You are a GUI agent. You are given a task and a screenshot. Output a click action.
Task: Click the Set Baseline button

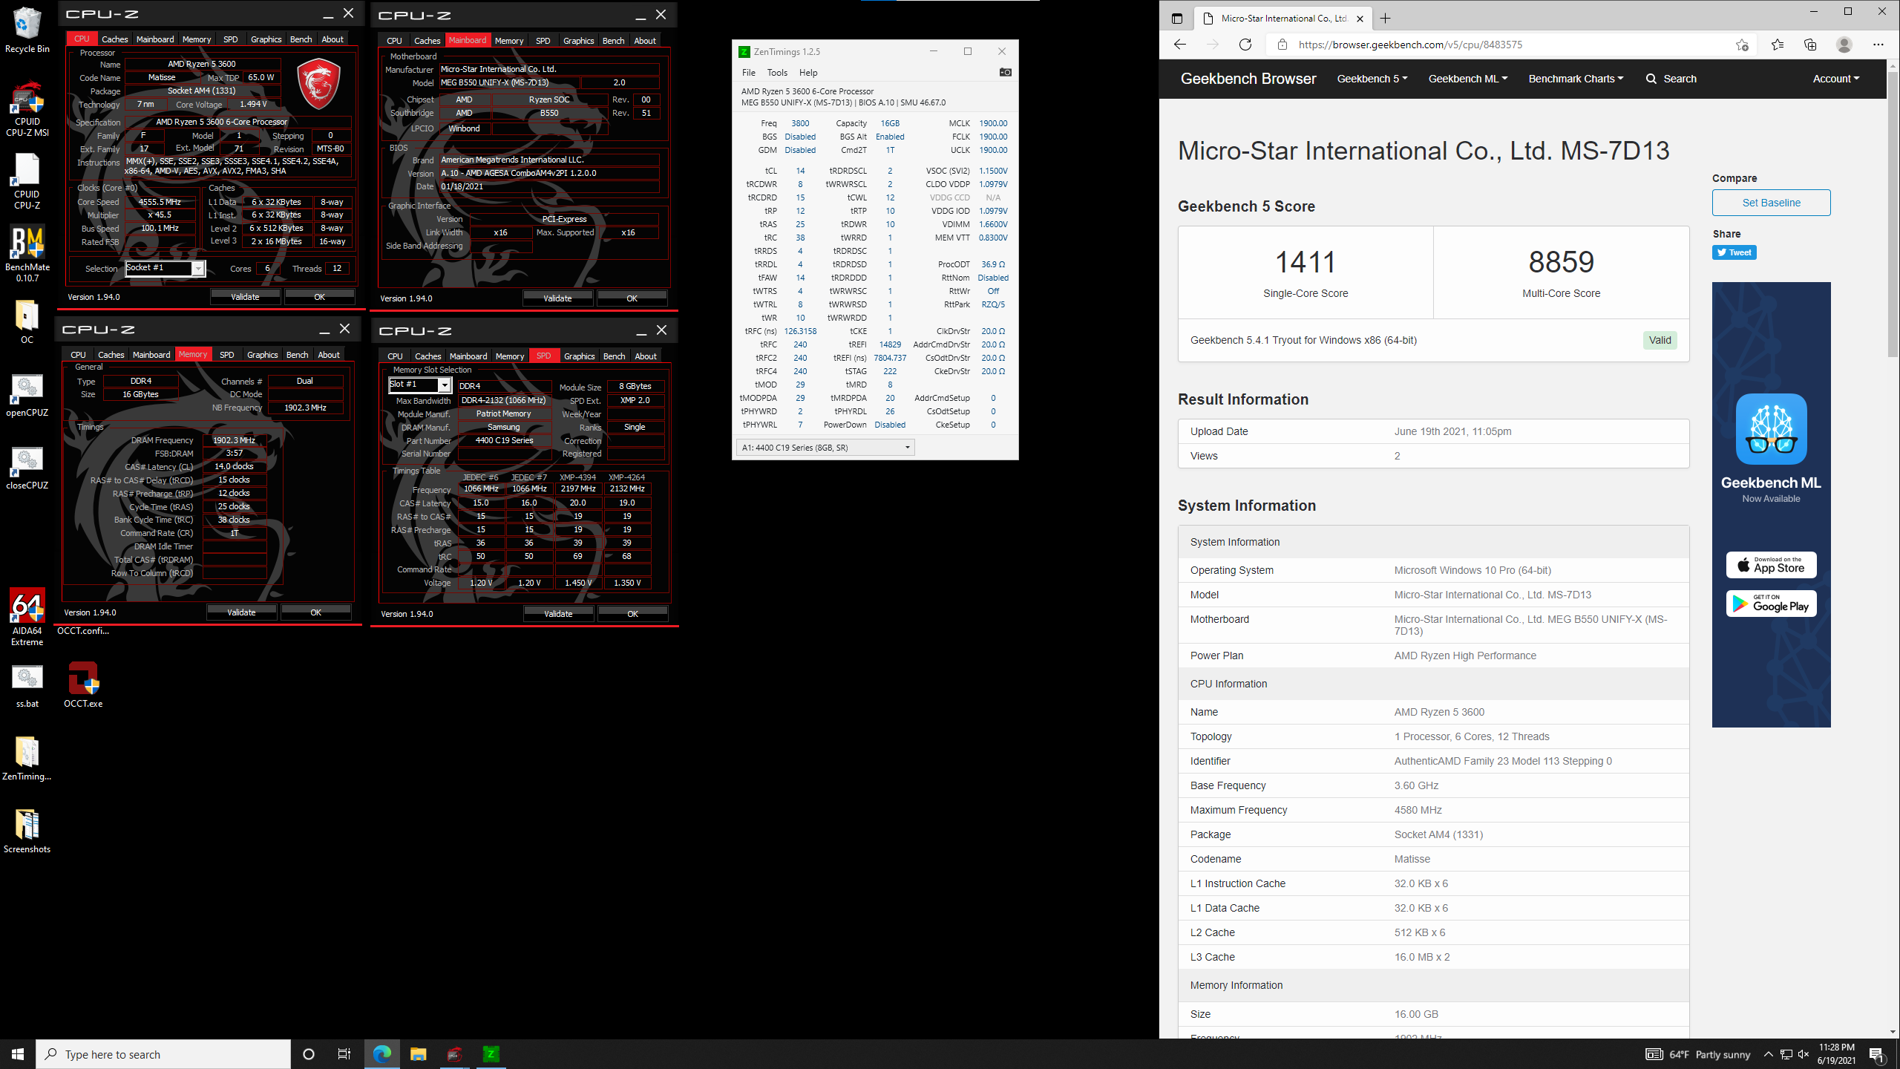click(1771, 203)
